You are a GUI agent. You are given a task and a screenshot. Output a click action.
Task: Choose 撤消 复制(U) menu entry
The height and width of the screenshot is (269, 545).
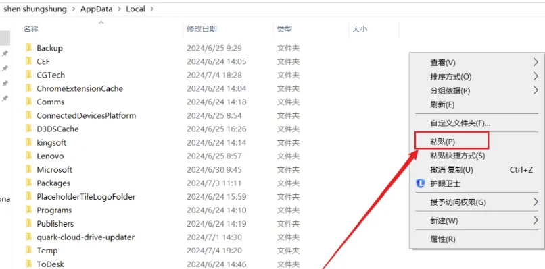pyautogui.click(x=452, y=170)
